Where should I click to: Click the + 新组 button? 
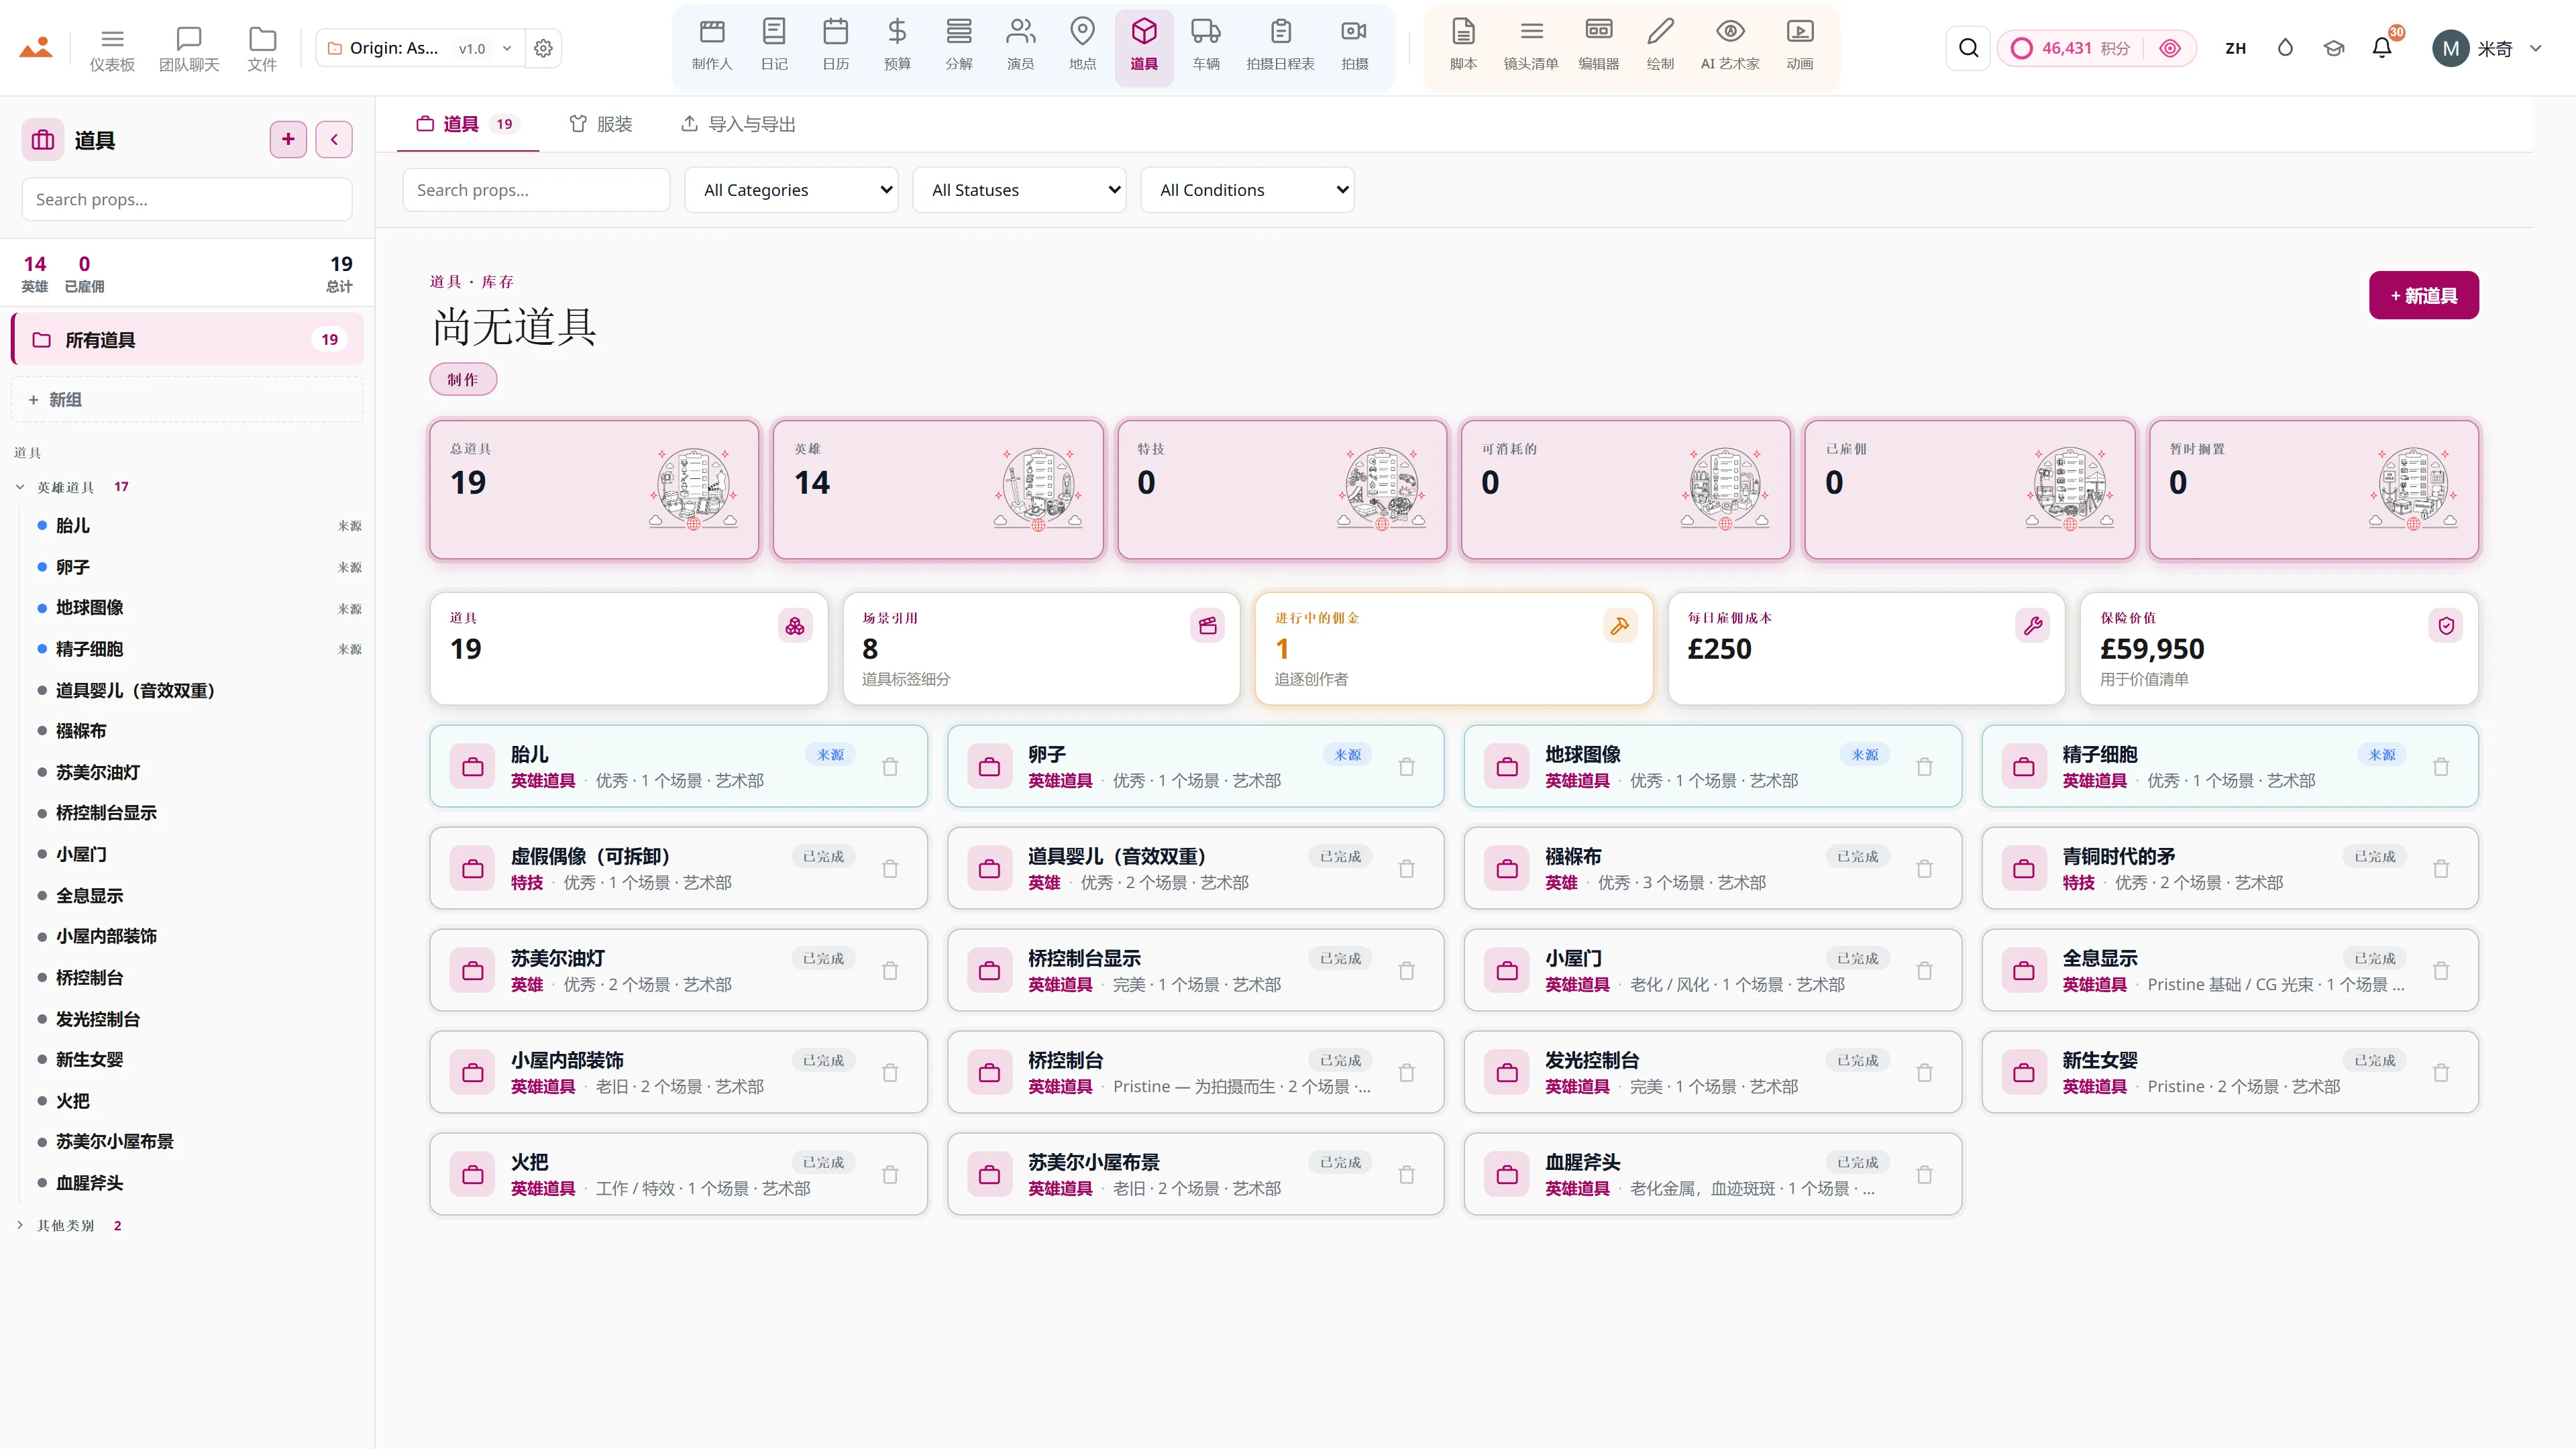pyautogui.click(x=187, y=400)
